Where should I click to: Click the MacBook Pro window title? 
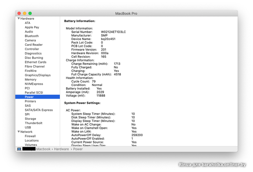[x=126, y=14]
